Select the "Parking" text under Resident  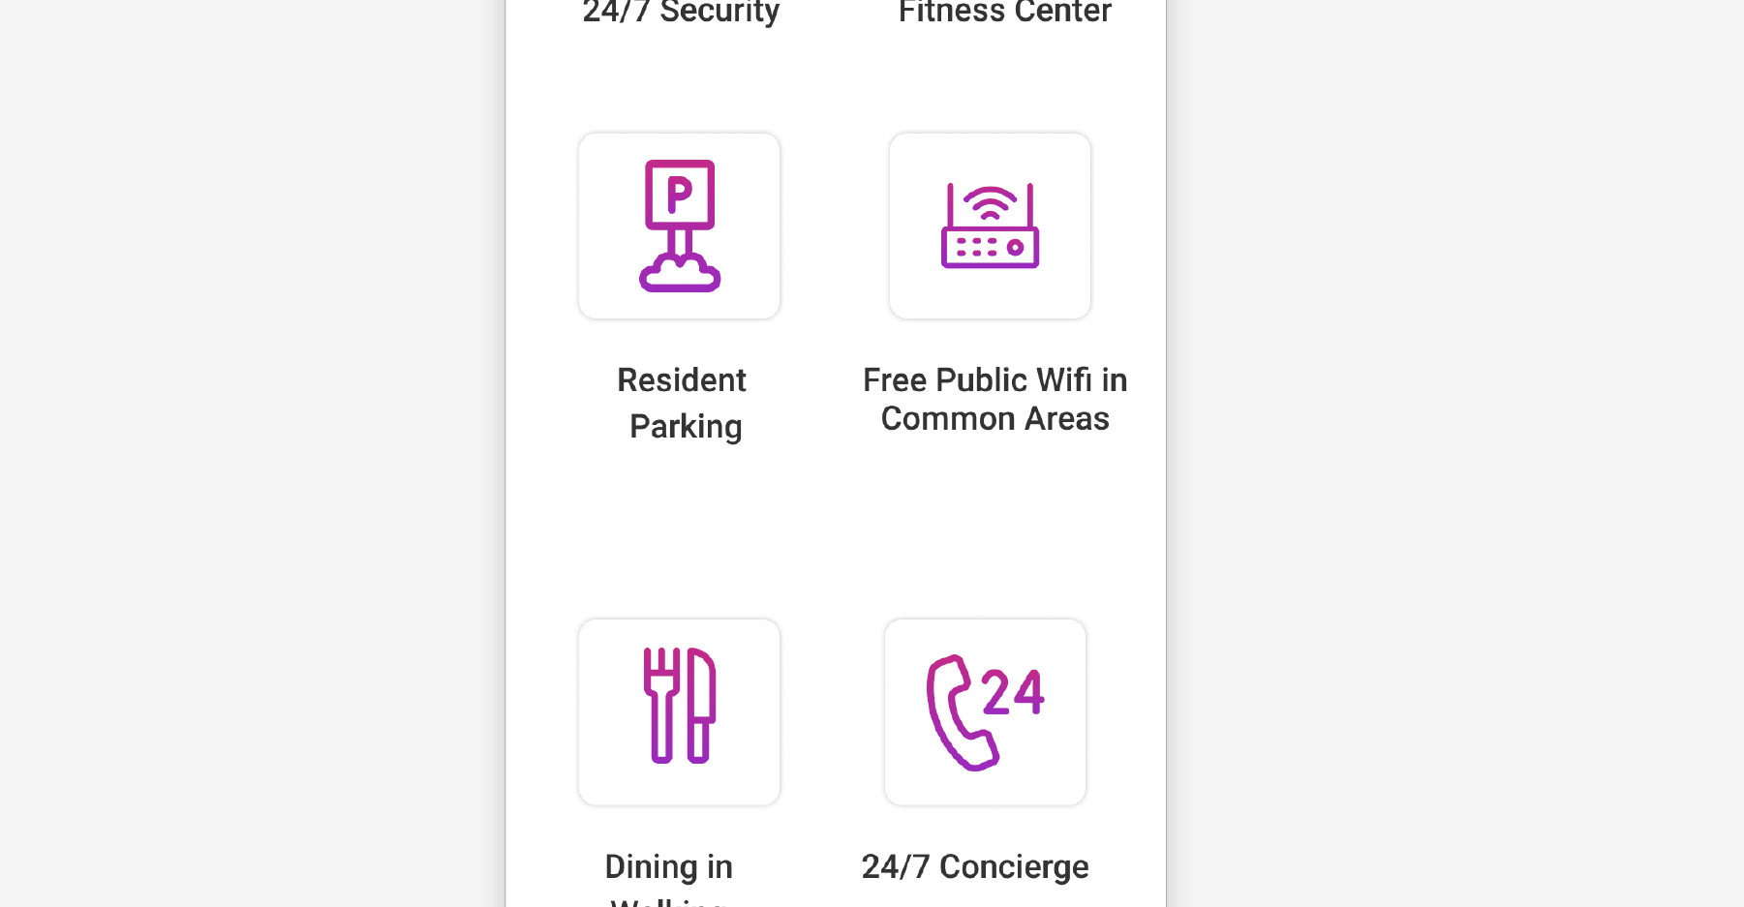point(686,427)
